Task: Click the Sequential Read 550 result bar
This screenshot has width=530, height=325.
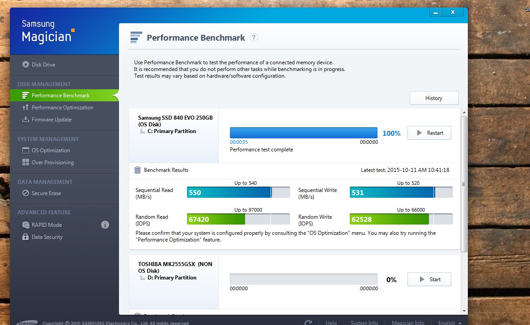Action: tap(238, 192)
